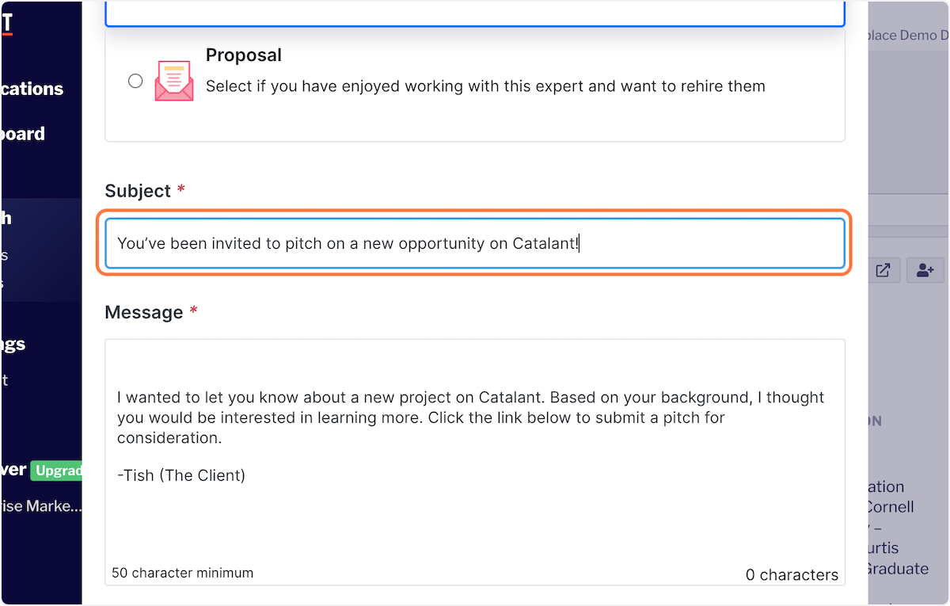The image size is (950, 606).
Task: Click the rehire expert description text
Action: [x=485, y=86]
